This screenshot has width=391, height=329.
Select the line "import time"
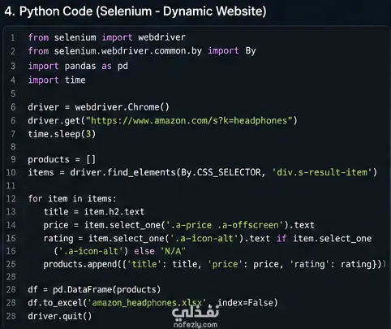(x=57, y=80)
